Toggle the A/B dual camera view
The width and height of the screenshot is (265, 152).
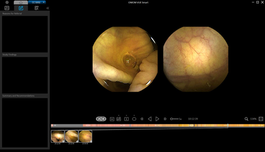(x=101, y=119)
